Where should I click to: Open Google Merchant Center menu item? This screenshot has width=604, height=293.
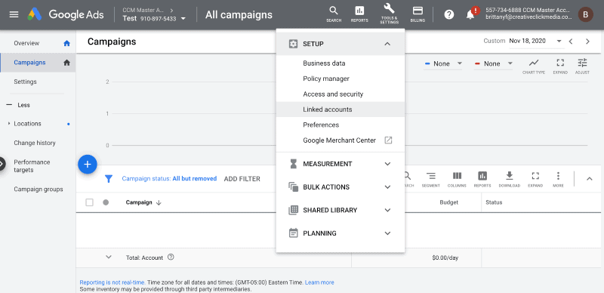[341, 140]
